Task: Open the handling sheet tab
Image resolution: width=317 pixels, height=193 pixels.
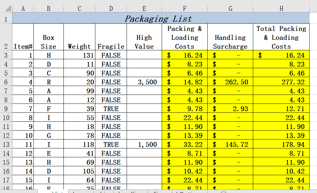Action: (x=131, y=191)
